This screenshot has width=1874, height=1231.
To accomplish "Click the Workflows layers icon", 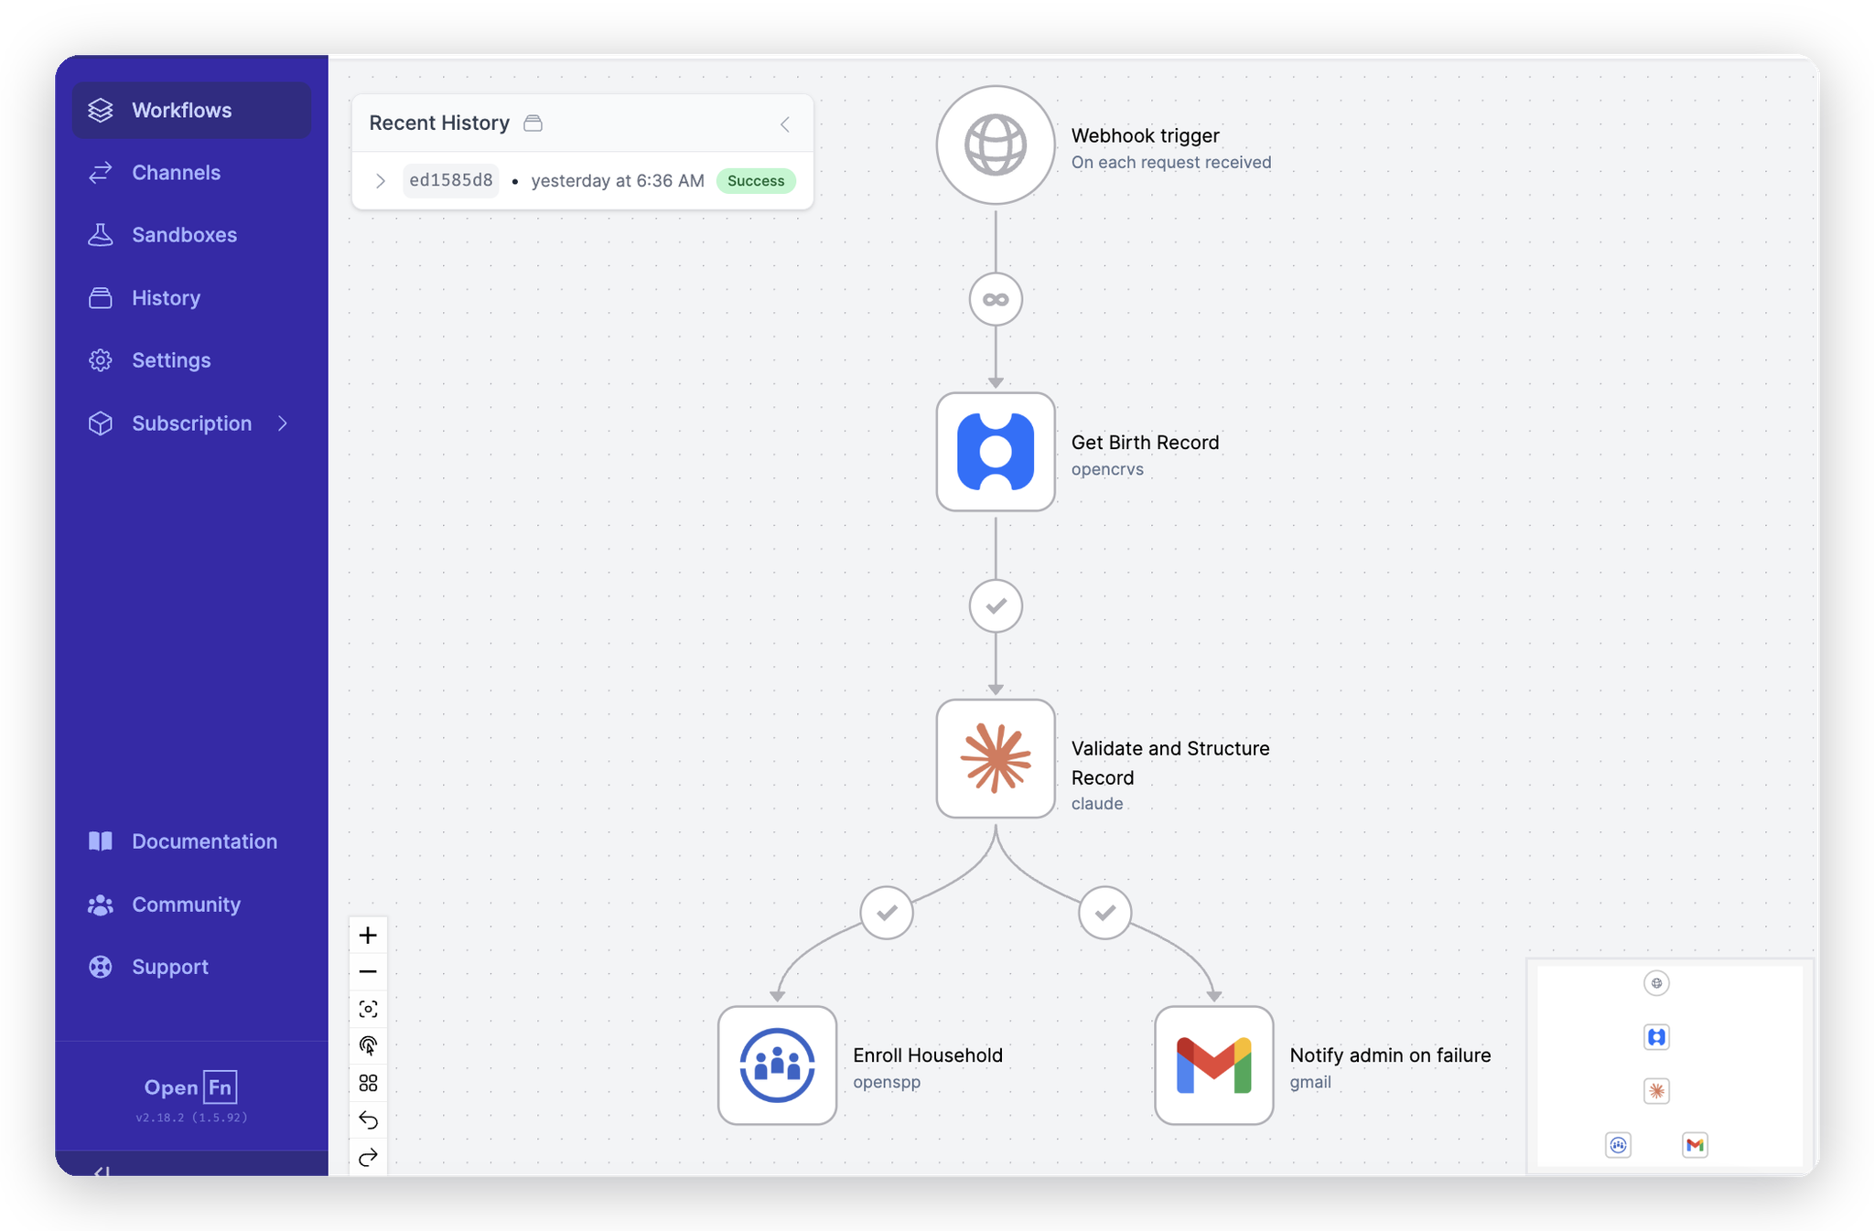I will 101,111.
